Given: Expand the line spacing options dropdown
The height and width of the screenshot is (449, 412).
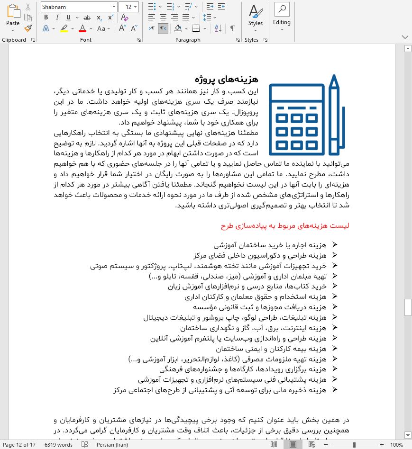Looking at the screenshot, I should click(214, 18).
